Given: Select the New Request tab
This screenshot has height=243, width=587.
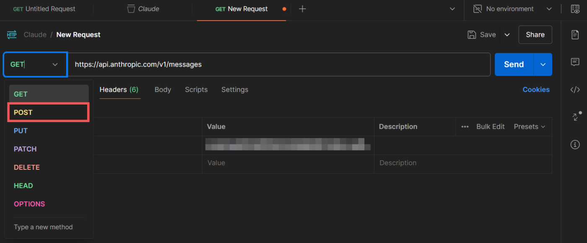Looking at the screenshot, I should point(242,9).
